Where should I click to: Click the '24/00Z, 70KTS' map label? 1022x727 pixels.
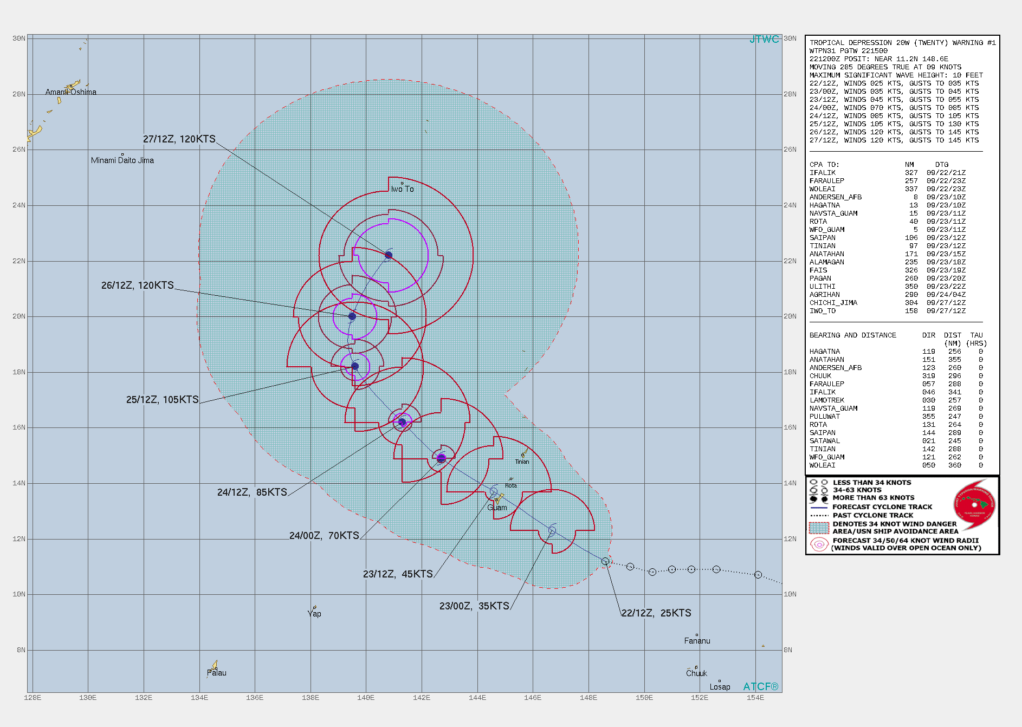pyautogui.click(x=324, y=535)
